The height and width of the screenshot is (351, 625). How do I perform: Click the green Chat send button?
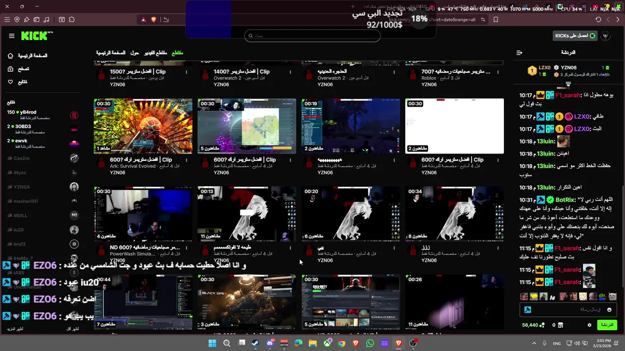pos(607,325)
